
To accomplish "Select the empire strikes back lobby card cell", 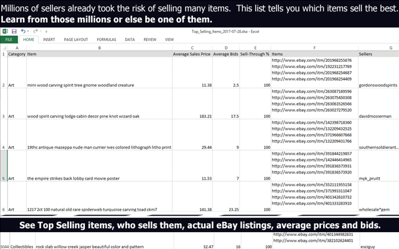I will pyautogui.click(x=99, y=166).
